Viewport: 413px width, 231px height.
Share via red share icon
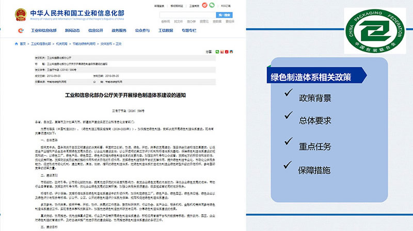pyautogui.click(x=227, y=52)
